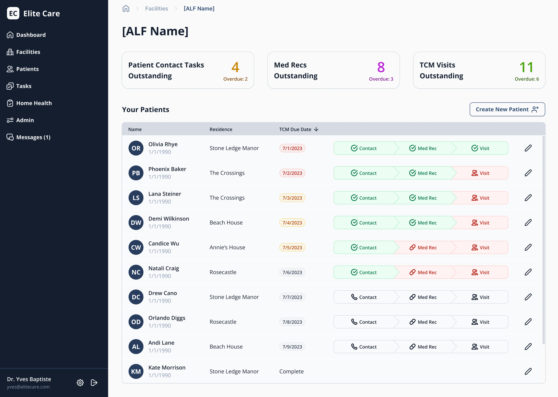Click the home breadcrumb icon
Screen dimensions: 558x397
click(x=126, y=9)
